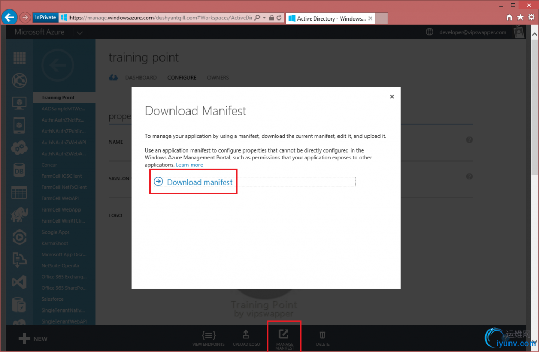
Task: Click the NEW plus button
Action: (x=33, y=339)
